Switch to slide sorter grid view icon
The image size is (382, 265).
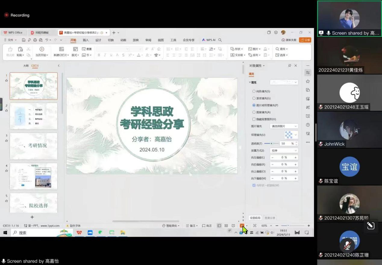226,226
